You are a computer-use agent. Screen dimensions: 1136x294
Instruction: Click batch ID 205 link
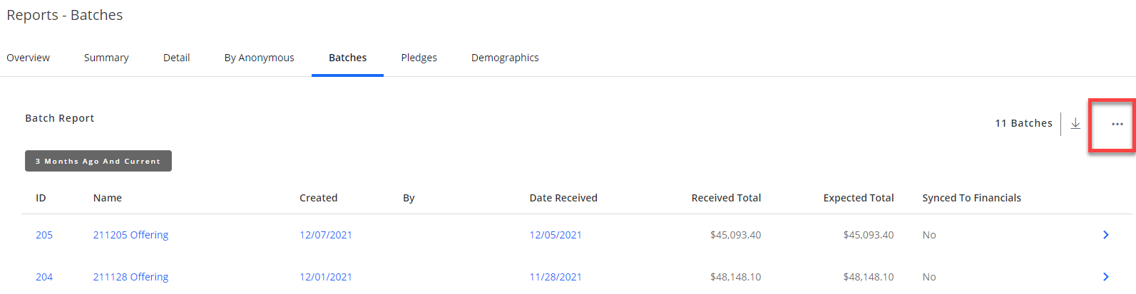point(44,235)
